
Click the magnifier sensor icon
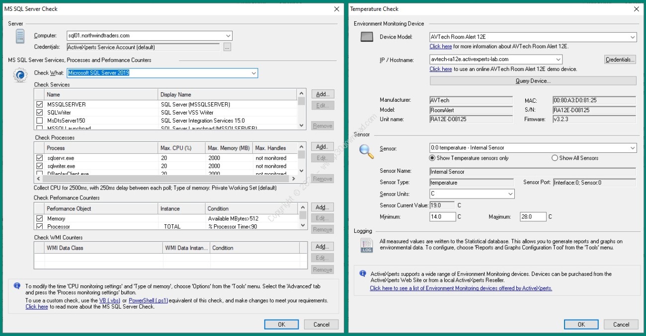[367, 150]
